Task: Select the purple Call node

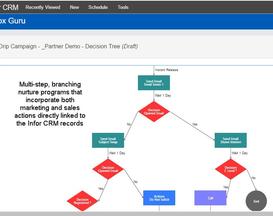Action: [x=210, y=198]
